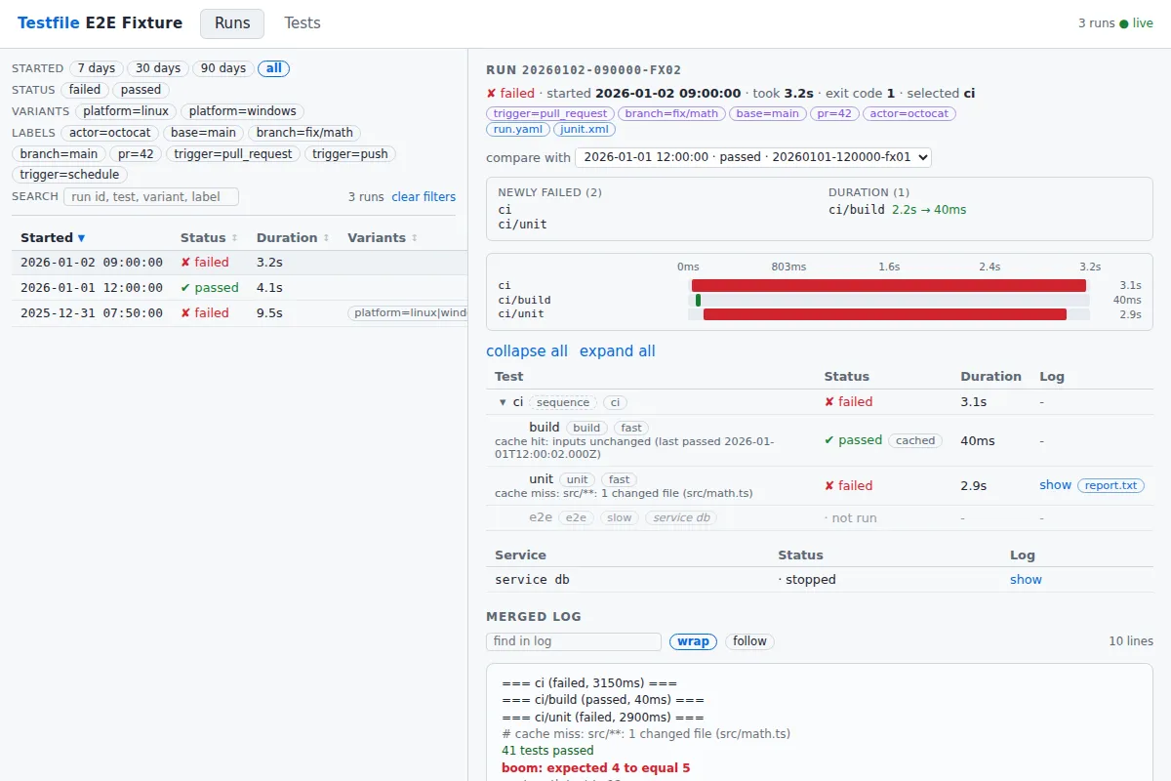Image resolution: width=1171 pixels, height=781 pixels.
Task: Filter by actor=octocat label
Action: tap(111, 133)
